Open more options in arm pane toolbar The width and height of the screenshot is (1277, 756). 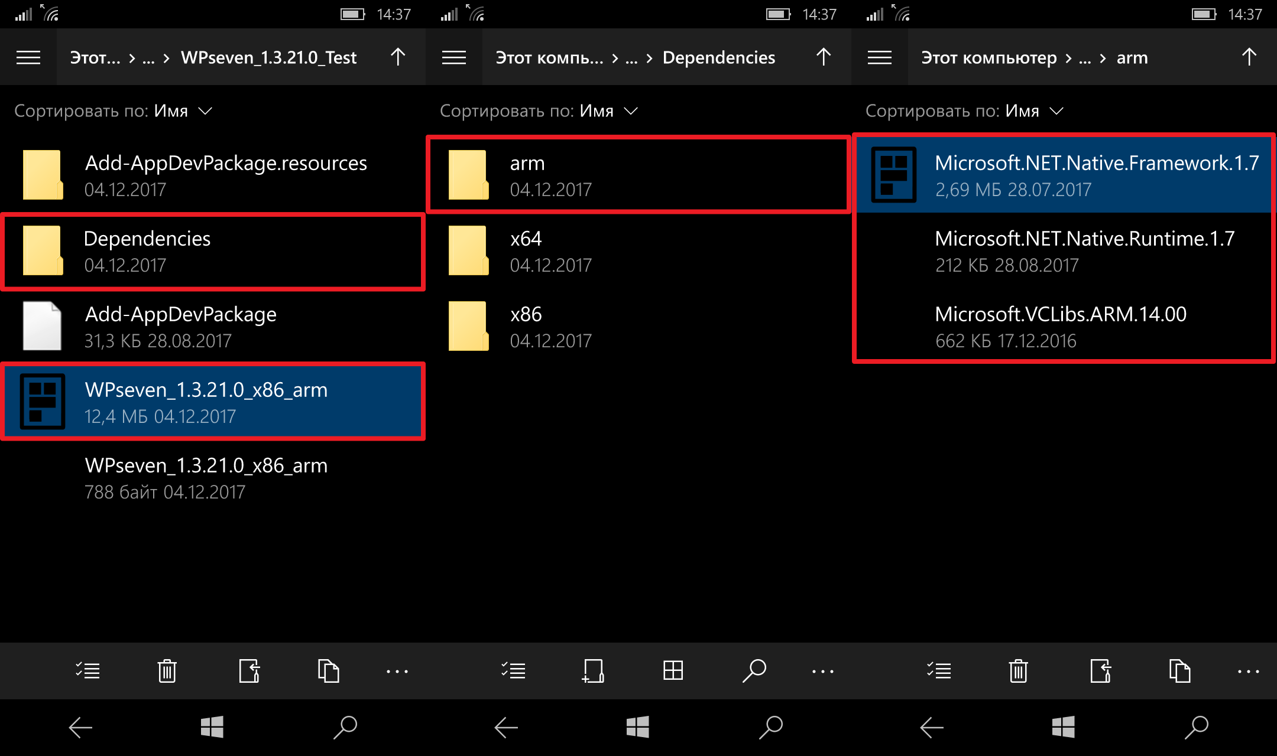click(x=1249, y=672)
